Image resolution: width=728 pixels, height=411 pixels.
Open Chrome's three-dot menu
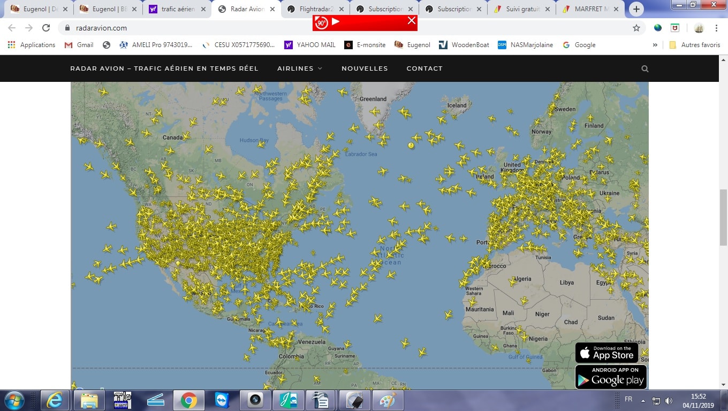click(x=716, y=28)
